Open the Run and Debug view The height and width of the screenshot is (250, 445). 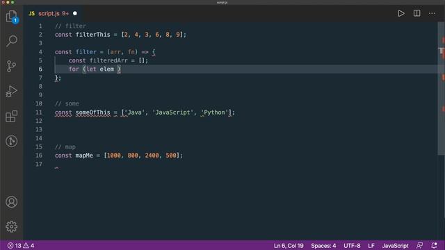coord(12,91)
